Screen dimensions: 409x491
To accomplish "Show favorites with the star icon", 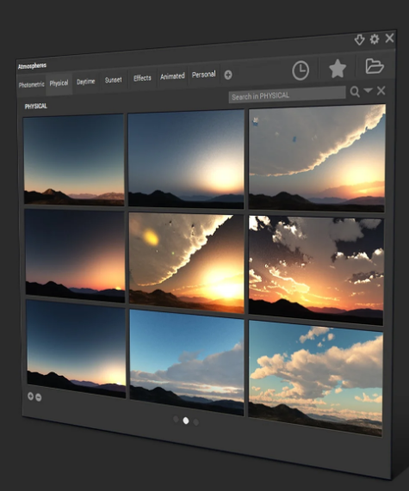I will pyautogui.click(x=338, y=69).
